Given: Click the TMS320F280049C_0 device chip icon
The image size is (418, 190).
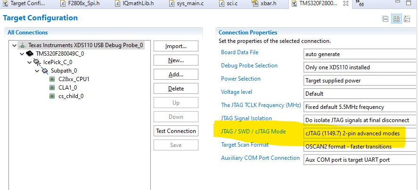Looking at the screenshot, I should pos(30,54).
